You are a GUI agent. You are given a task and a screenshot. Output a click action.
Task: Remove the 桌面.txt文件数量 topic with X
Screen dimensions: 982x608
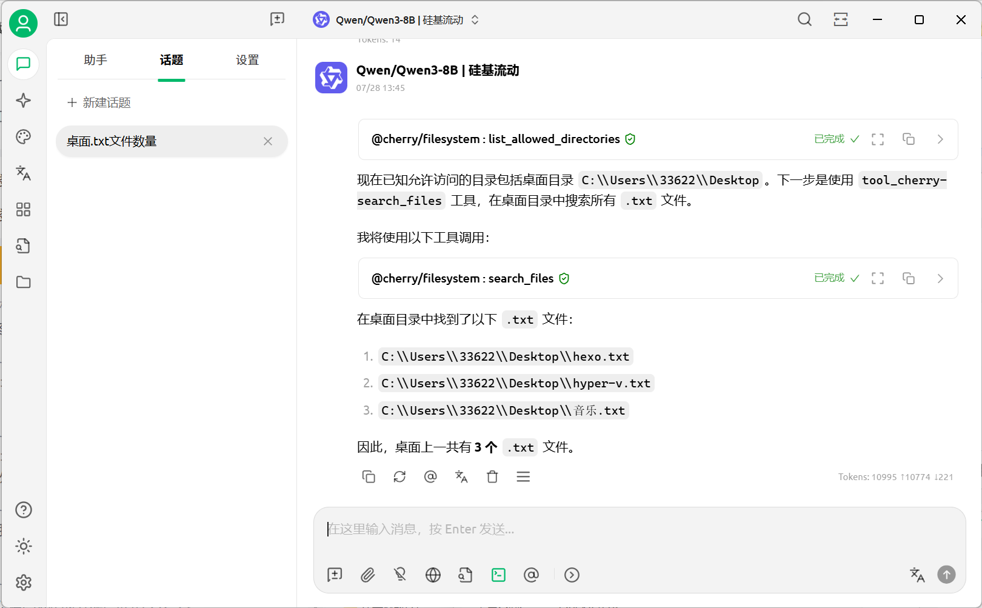click(x=268, y=141)
